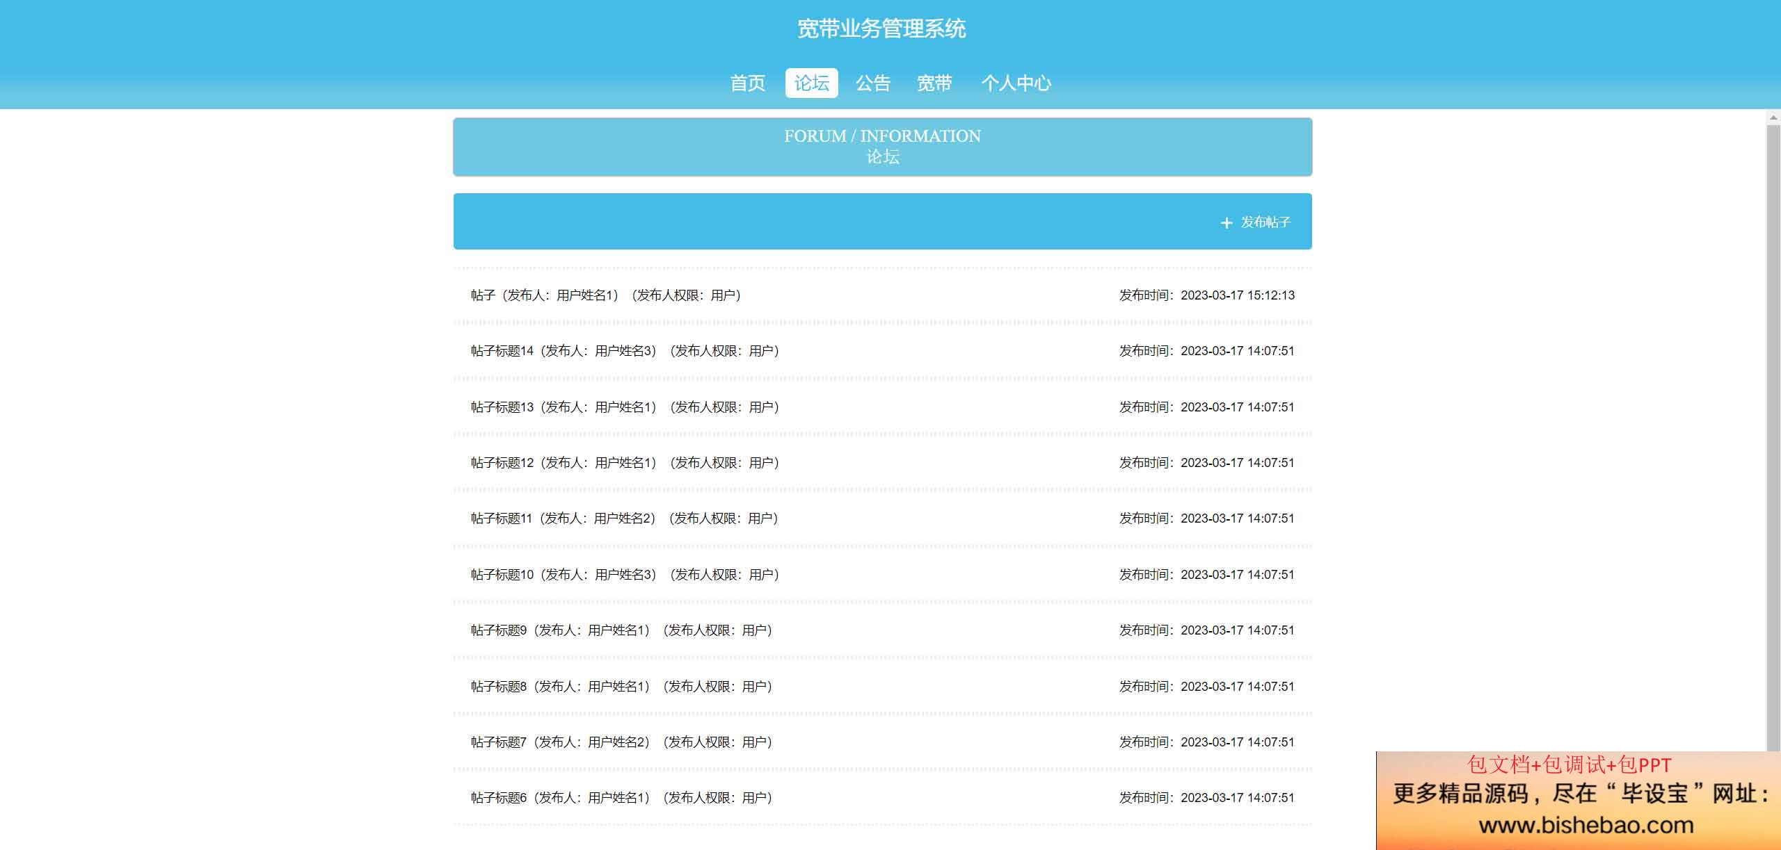The height and width of the screenshot is (850, 1781).
Task: Click the publish time of 帖子标题8
Action: click(1207, 687)
